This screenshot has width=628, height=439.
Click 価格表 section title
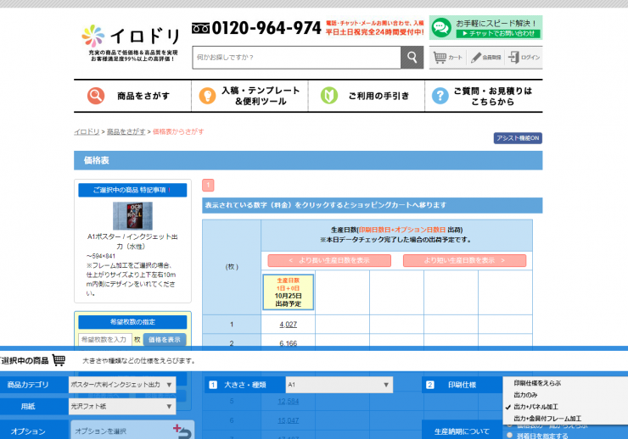coord(96,160)
